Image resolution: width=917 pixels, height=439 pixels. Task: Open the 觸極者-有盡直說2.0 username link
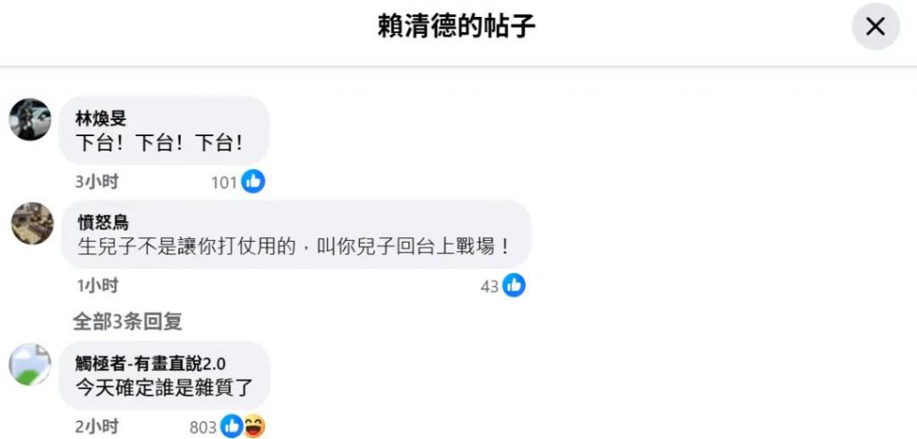click(x=150, y=364)
